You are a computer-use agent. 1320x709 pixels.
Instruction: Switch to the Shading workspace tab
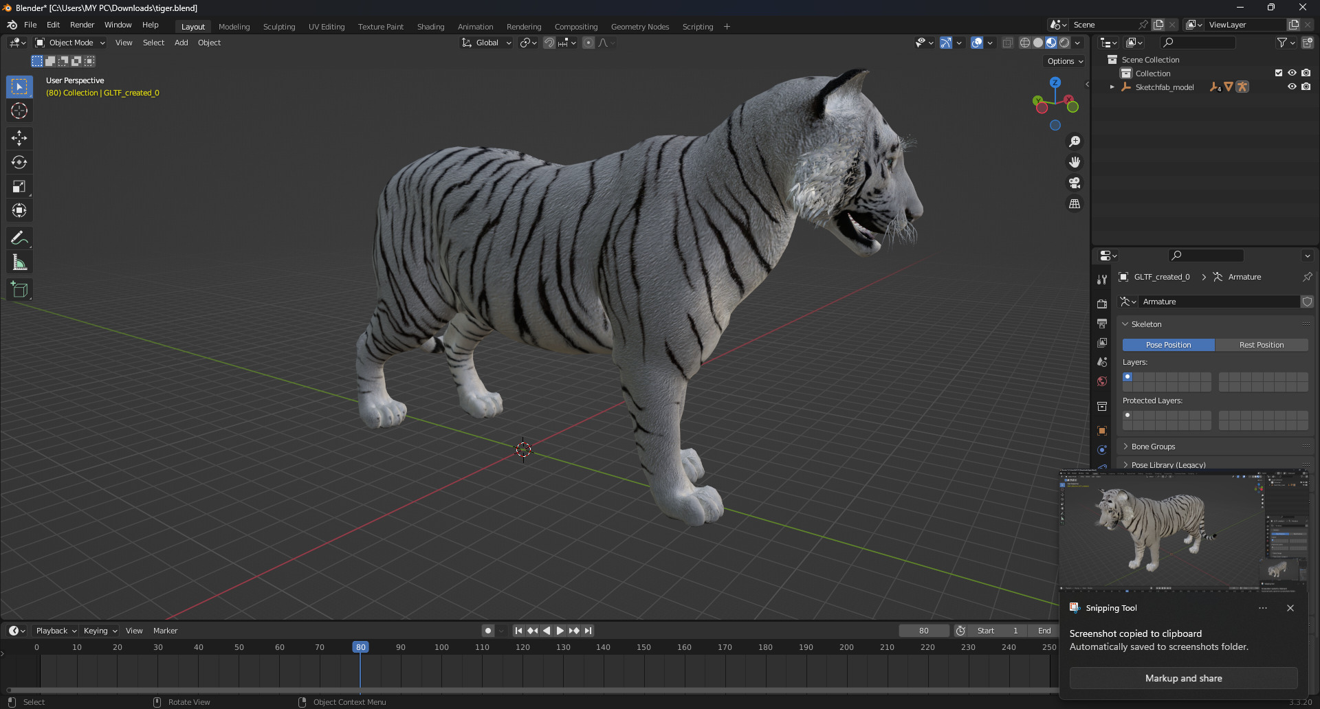(430, 27)
